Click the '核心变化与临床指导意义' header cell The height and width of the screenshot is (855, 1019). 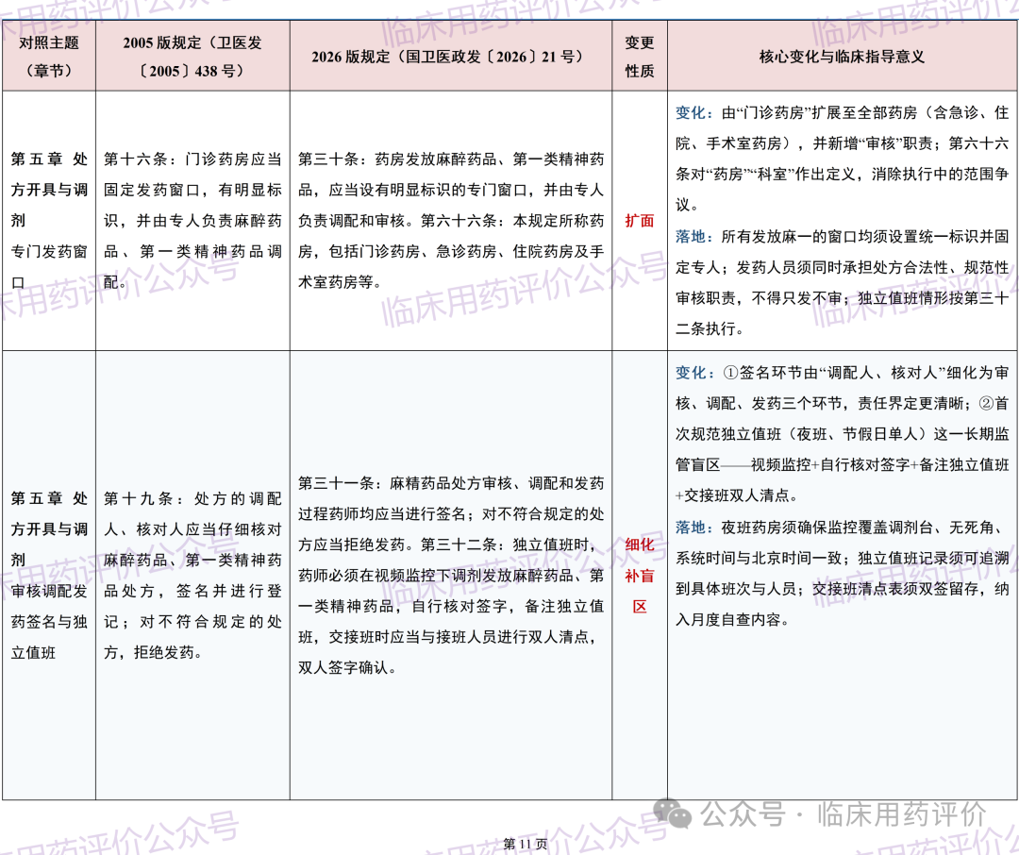[842, 56]
